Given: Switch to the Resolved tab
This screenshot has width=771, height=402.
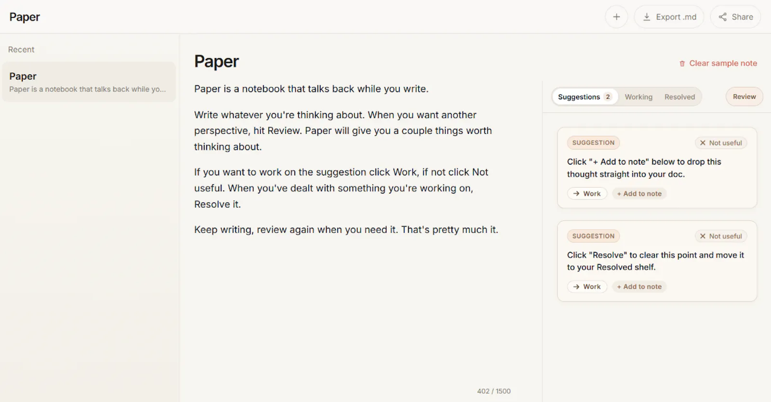Looking at the screenshot, I should click(679, 97).
